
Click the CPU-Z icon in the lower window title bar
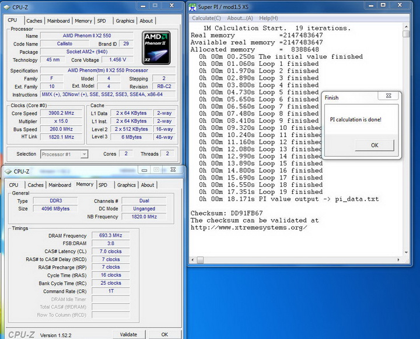8,171
